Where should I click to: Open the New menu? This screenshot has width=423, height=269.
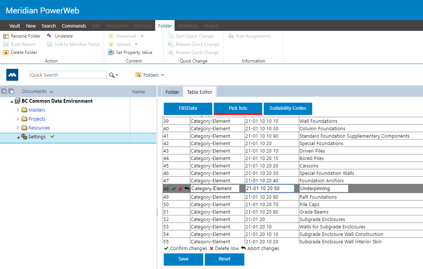[x=31, y=26]
